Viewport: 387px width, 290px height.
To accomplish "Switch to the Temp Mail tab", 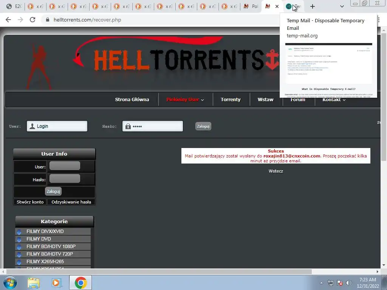I will (x=293, y=6).
